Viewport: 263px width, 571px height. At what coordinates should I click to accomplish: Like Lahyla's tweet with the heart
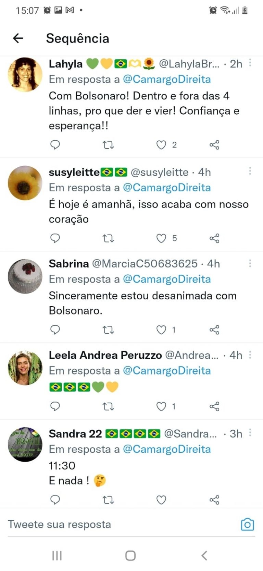[161, 145]
